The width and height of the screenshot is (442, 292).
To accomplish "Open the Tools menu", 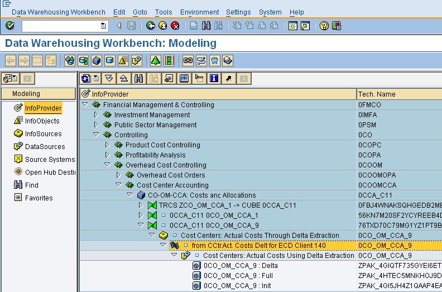I will (164, 12).
